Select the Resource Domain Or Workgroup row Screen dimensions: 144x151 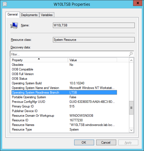tap(64, 116)
